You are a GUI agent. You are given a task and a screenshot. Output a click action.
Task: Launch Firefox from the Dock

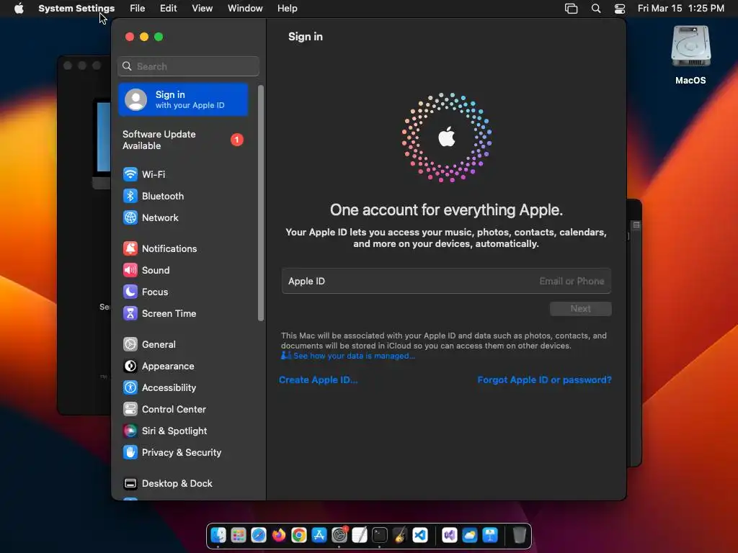point(279,535)
